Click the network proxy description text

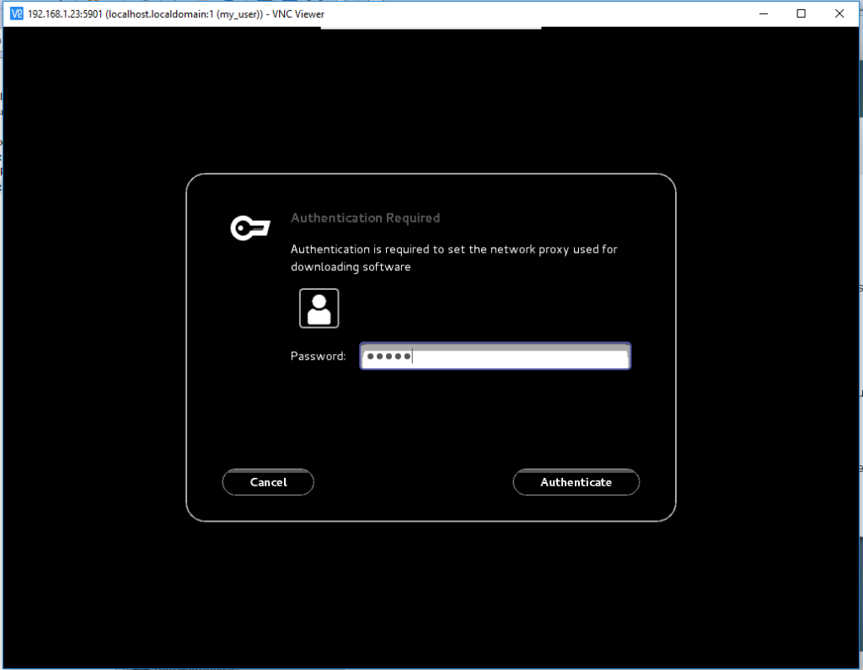click(x=454, y=258)
